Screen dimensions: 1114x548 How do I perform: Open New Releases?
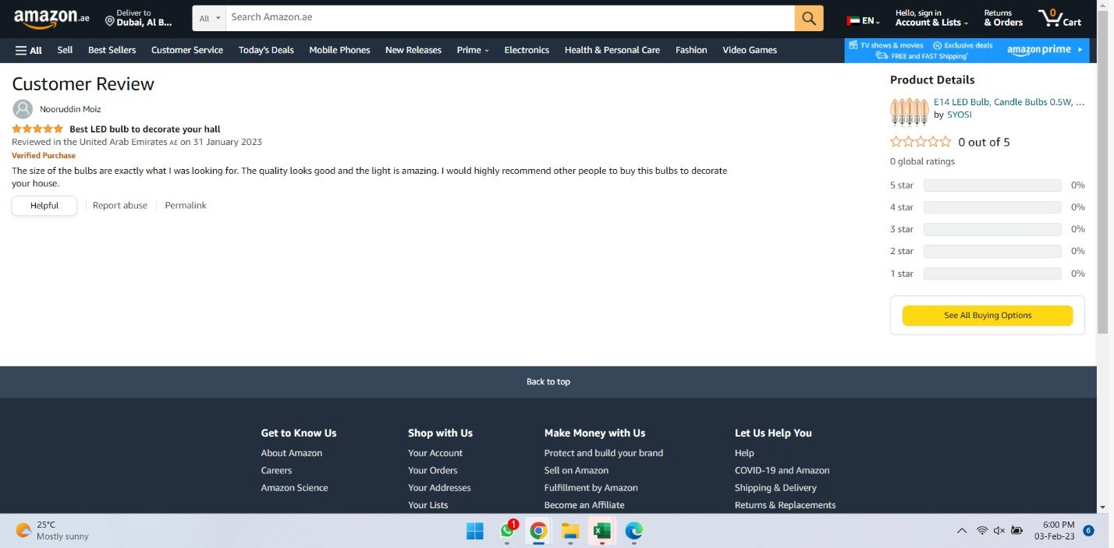413,50
